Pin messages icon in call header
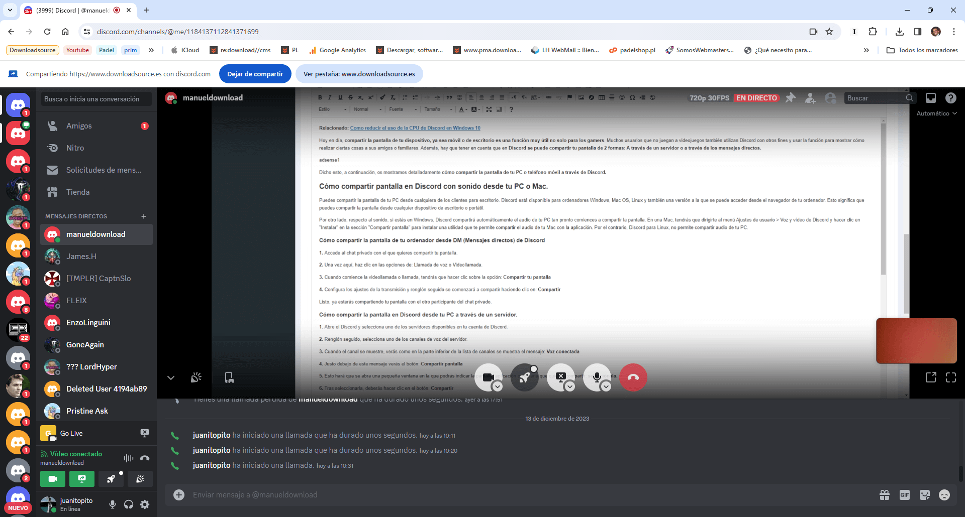965x517 pixels. tap(791, 98)
